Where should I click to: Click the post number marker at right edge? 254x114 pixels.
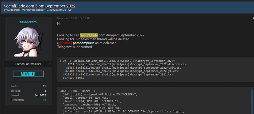pyautogui.click(x=253, y=19)
